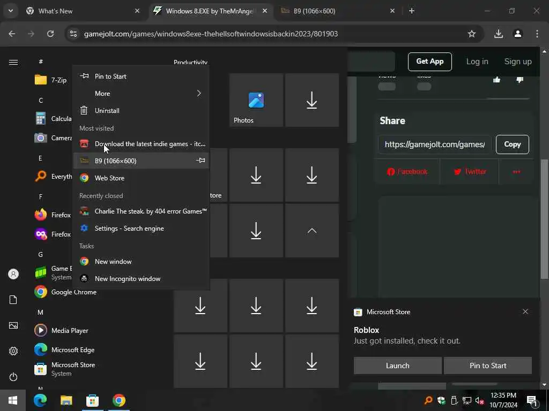The height and width of the screenshot is (411, 549).
Task: Launch Roblox from notification
Action: (397, 366)
